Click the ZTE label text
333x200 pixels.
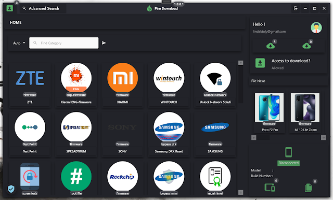(30, 102)
